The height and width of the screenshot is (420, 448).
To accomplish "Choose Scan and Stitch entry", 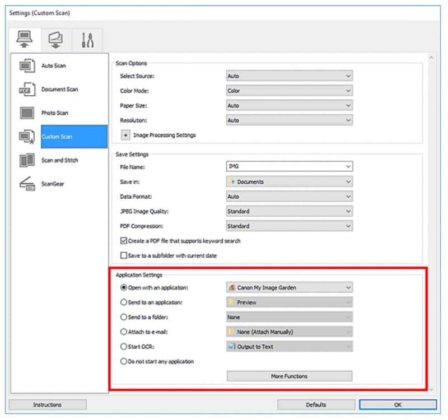I will pyautogui.click(x=60, y=160).
